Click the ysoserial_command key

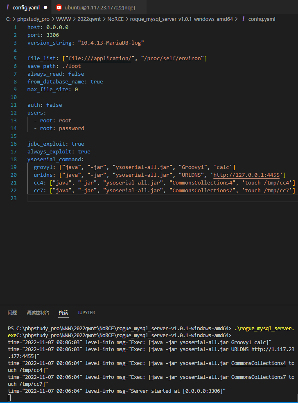click(x=54, y=159)
